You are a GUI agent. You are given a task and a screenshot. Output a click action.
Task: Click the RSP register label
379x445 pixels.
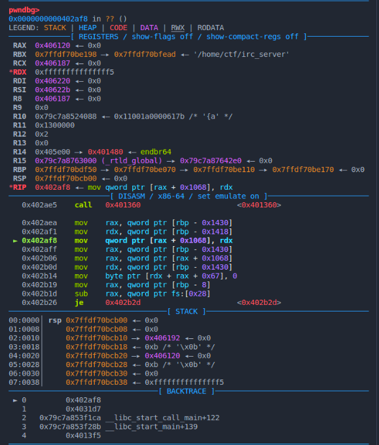(20, 178)
